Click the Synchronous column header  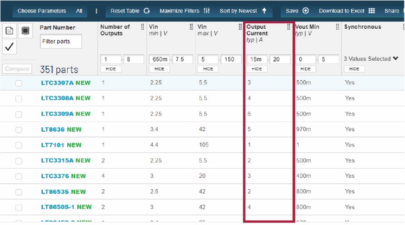point(362,27)
